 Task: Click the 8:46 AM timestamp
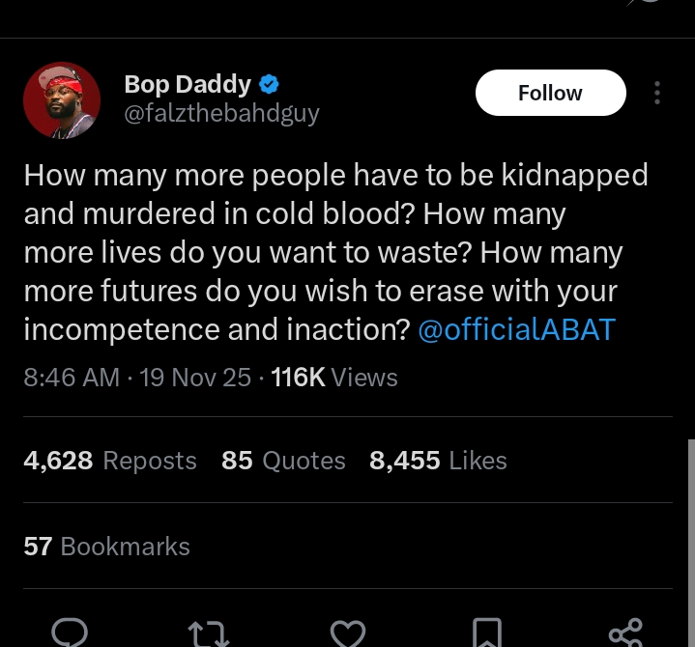(x=72, y=378)
